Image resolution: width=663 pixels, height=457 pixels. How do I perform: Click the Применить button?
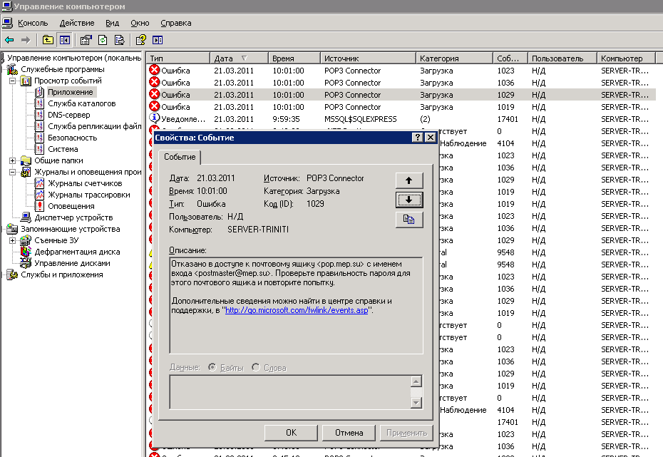pyautogui.click(x=406, y=433)
